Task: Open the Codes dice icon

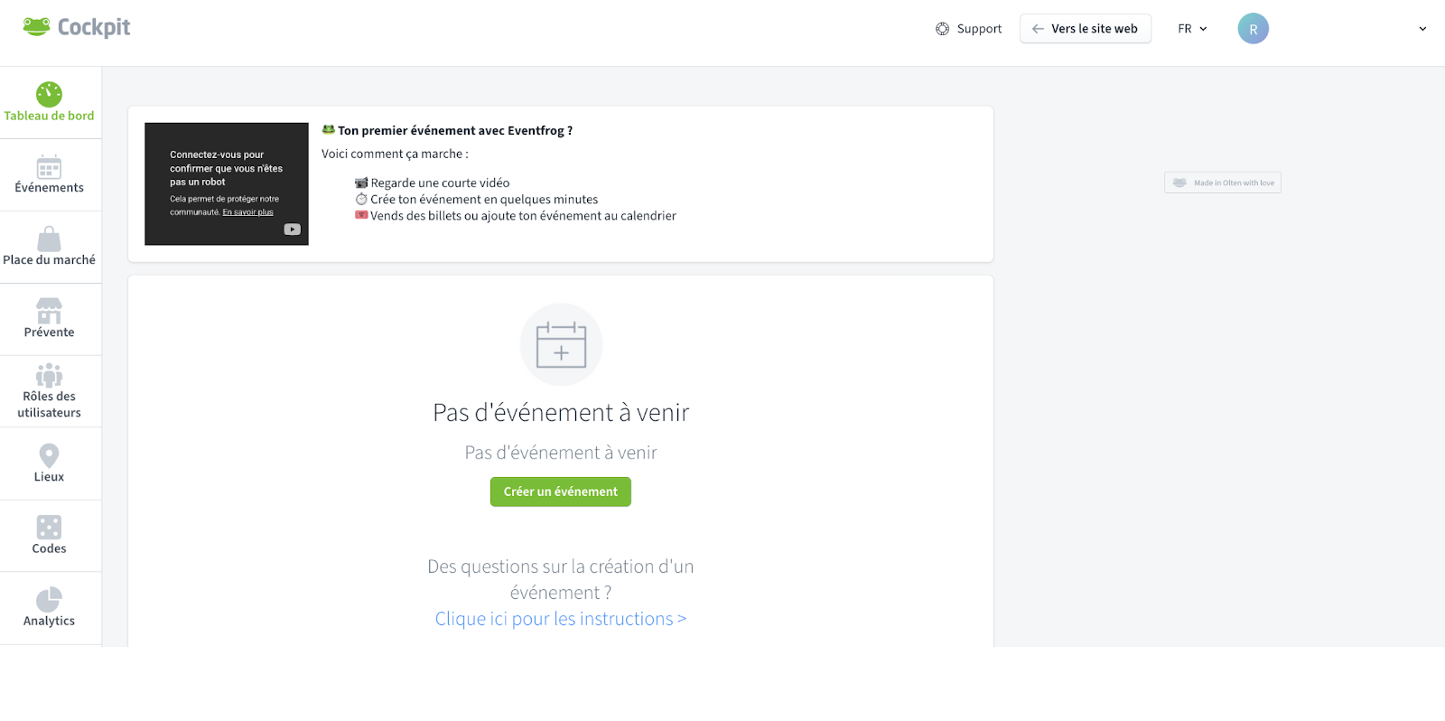Action: coord(49,528)
